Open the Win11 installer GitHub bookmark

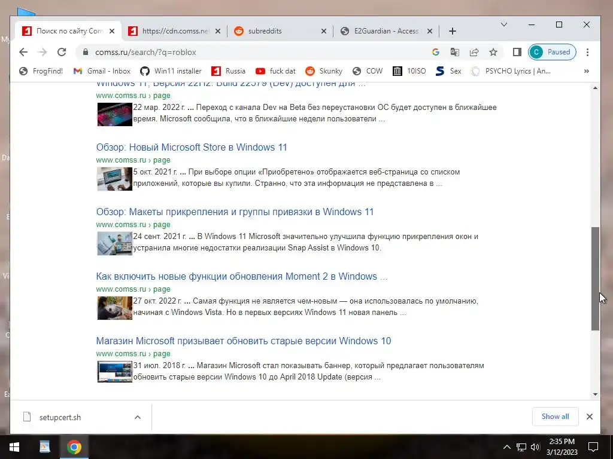coord(171,71)
